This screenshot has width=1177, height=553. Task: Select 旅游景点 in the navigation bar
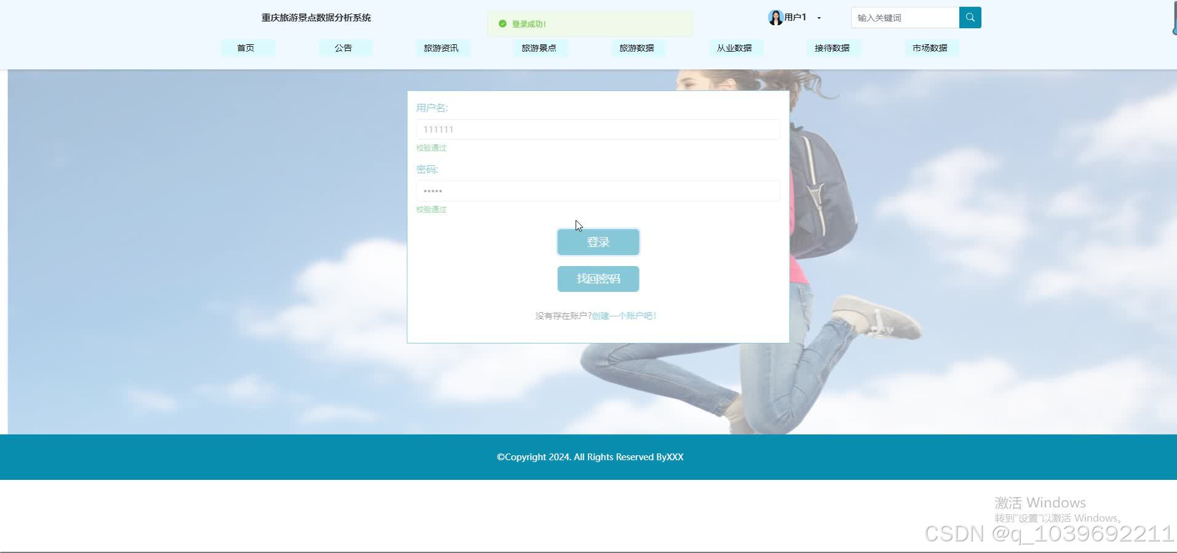point(540,47)
